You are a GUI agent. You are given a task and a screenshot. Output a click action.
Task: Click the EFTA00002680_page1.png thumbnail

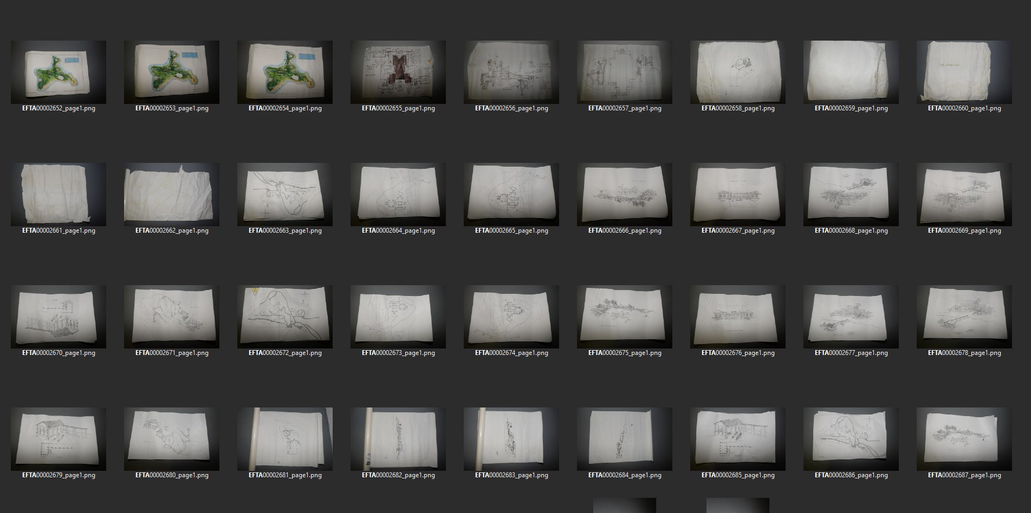coord(172,439)
